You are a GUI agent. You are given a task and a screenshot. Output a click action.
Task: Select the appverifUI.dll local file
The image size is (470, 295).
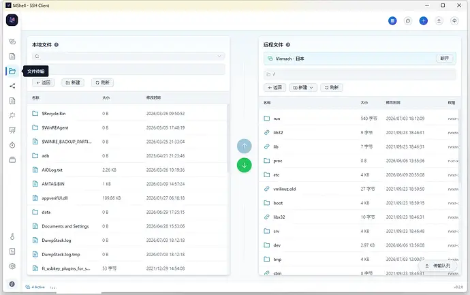pos(127,198)
